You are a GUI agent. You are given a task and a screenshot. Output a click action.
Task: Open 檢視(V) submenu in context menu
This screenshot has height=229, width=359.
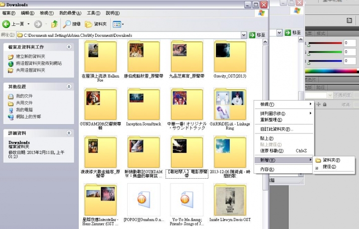(x=284, y=104)
